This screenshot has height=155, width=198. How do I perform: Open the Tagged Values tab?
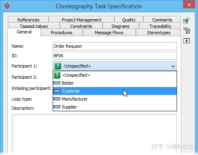point(34,26)
